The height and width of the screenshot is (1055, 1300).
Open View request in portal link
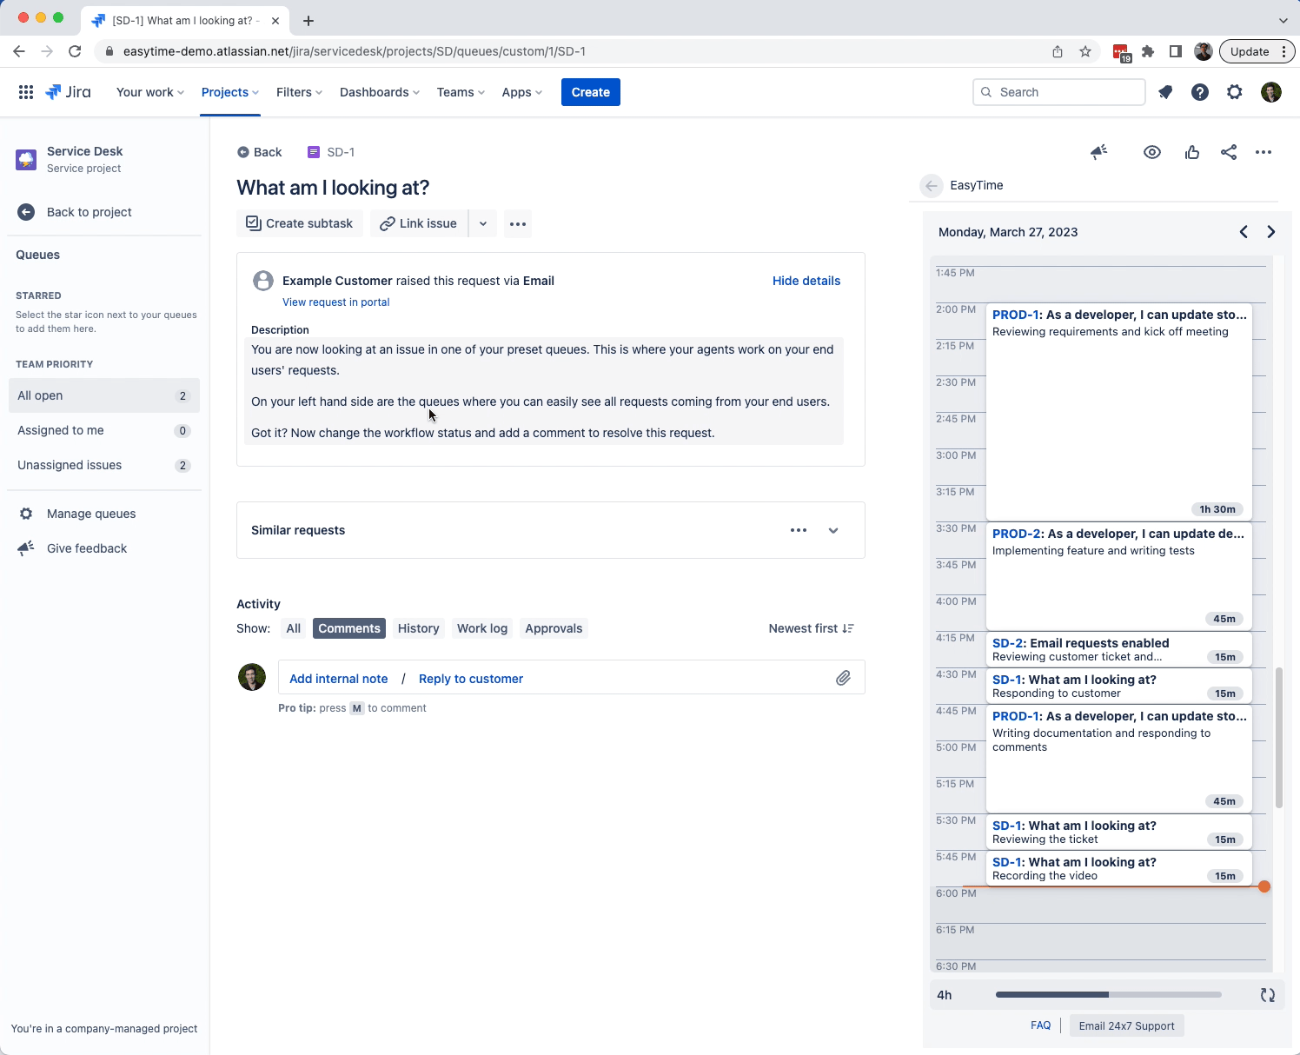(335, 302)
